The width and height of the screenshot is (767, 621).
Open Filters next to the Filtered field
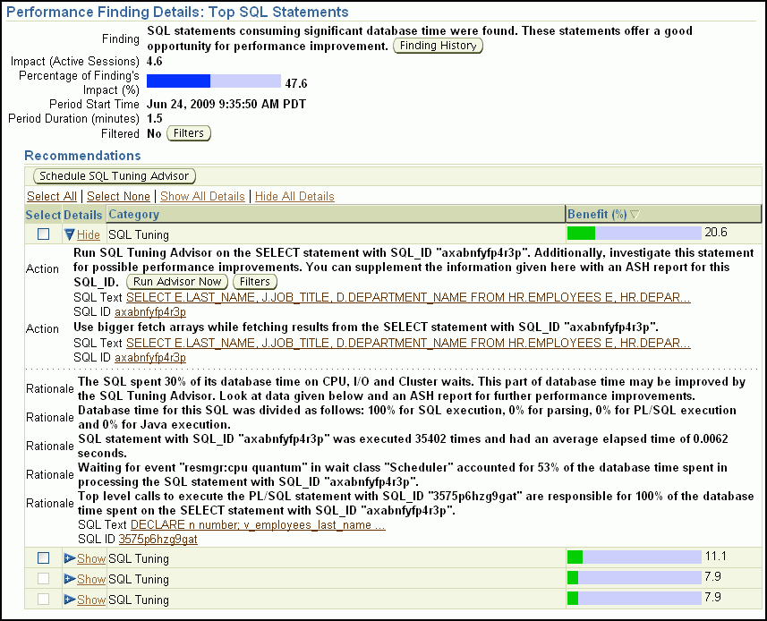tap(189, 132)
